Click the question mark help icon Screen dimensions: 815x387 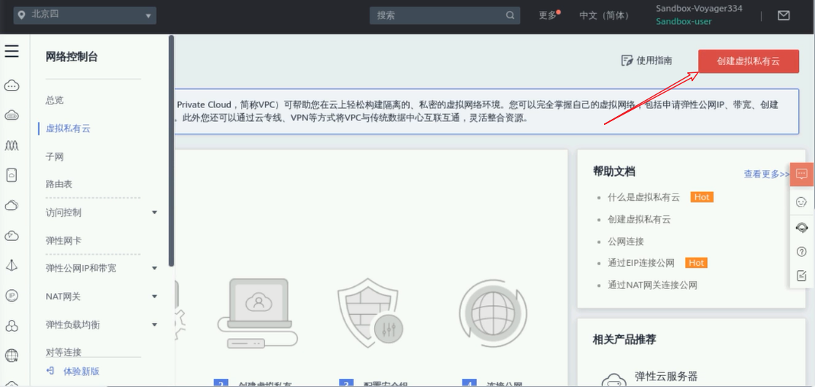click(x=801, y=252)
